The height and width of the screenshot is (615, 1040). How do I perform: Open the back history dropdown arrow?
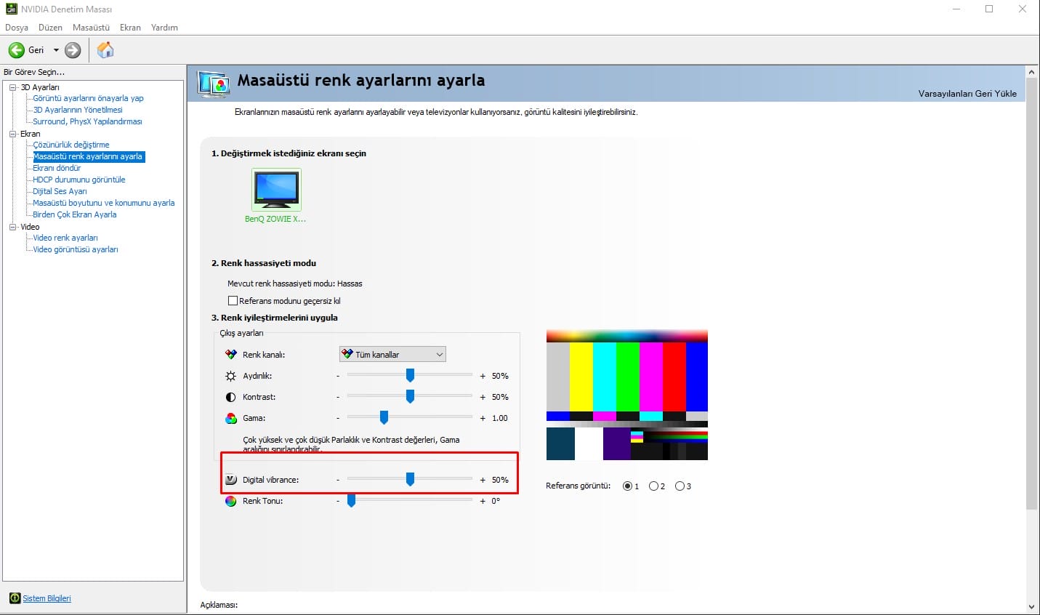(x=56, y=50)
